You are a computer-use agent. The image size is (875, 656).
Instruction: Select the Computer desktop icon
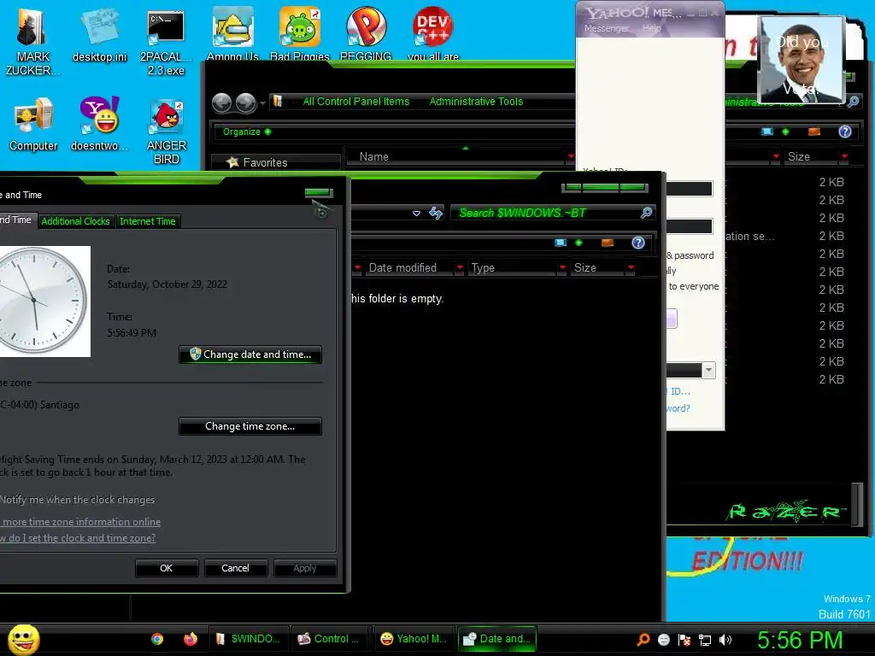click(x=33, y=124)
